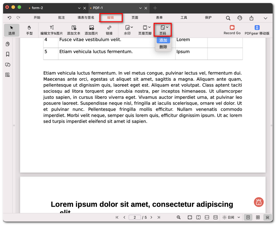This screenshot has height=225, width=276.
Task: Select the 手型 hand tool
Action: (x=29, y=30)
